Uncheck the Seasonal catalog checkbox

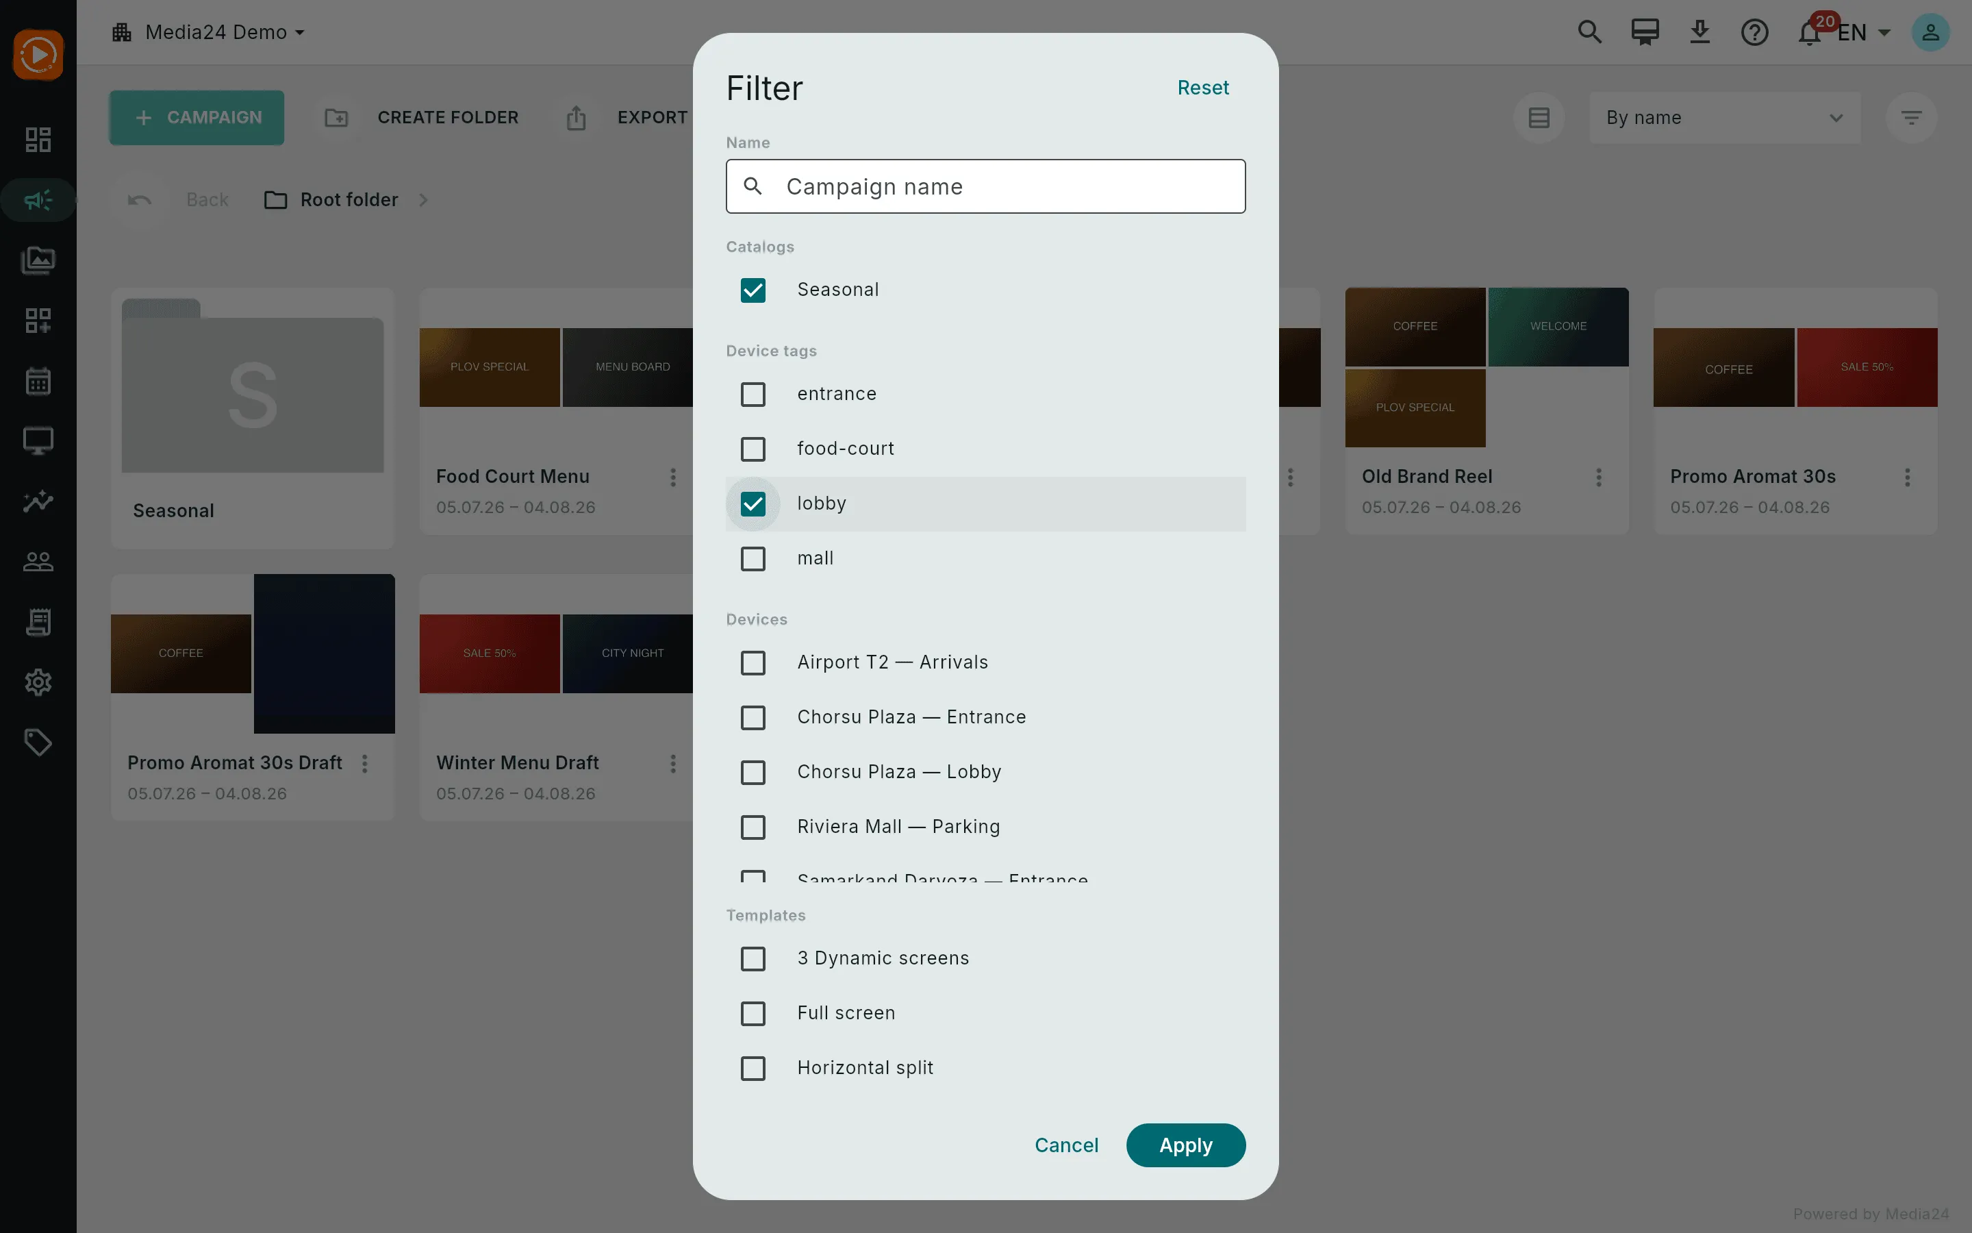(x=753, y=290)
